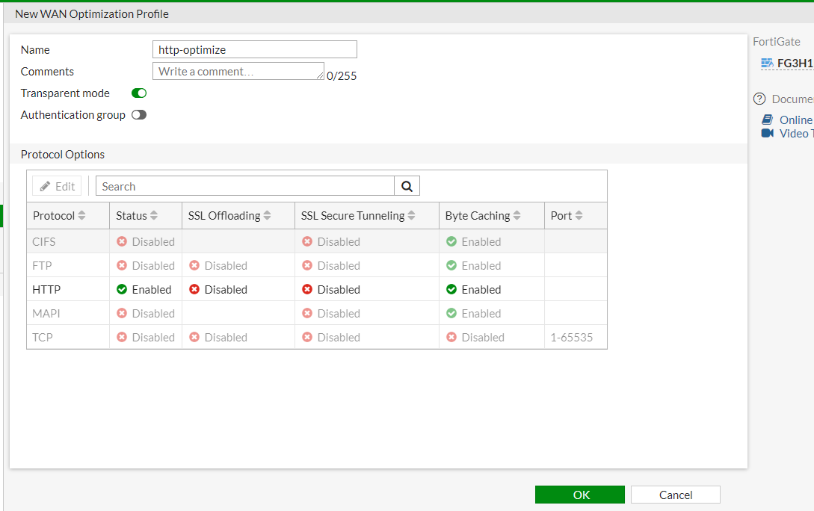
Task: Sort by SSL Offloading column arrows
Action: (268, 216)
